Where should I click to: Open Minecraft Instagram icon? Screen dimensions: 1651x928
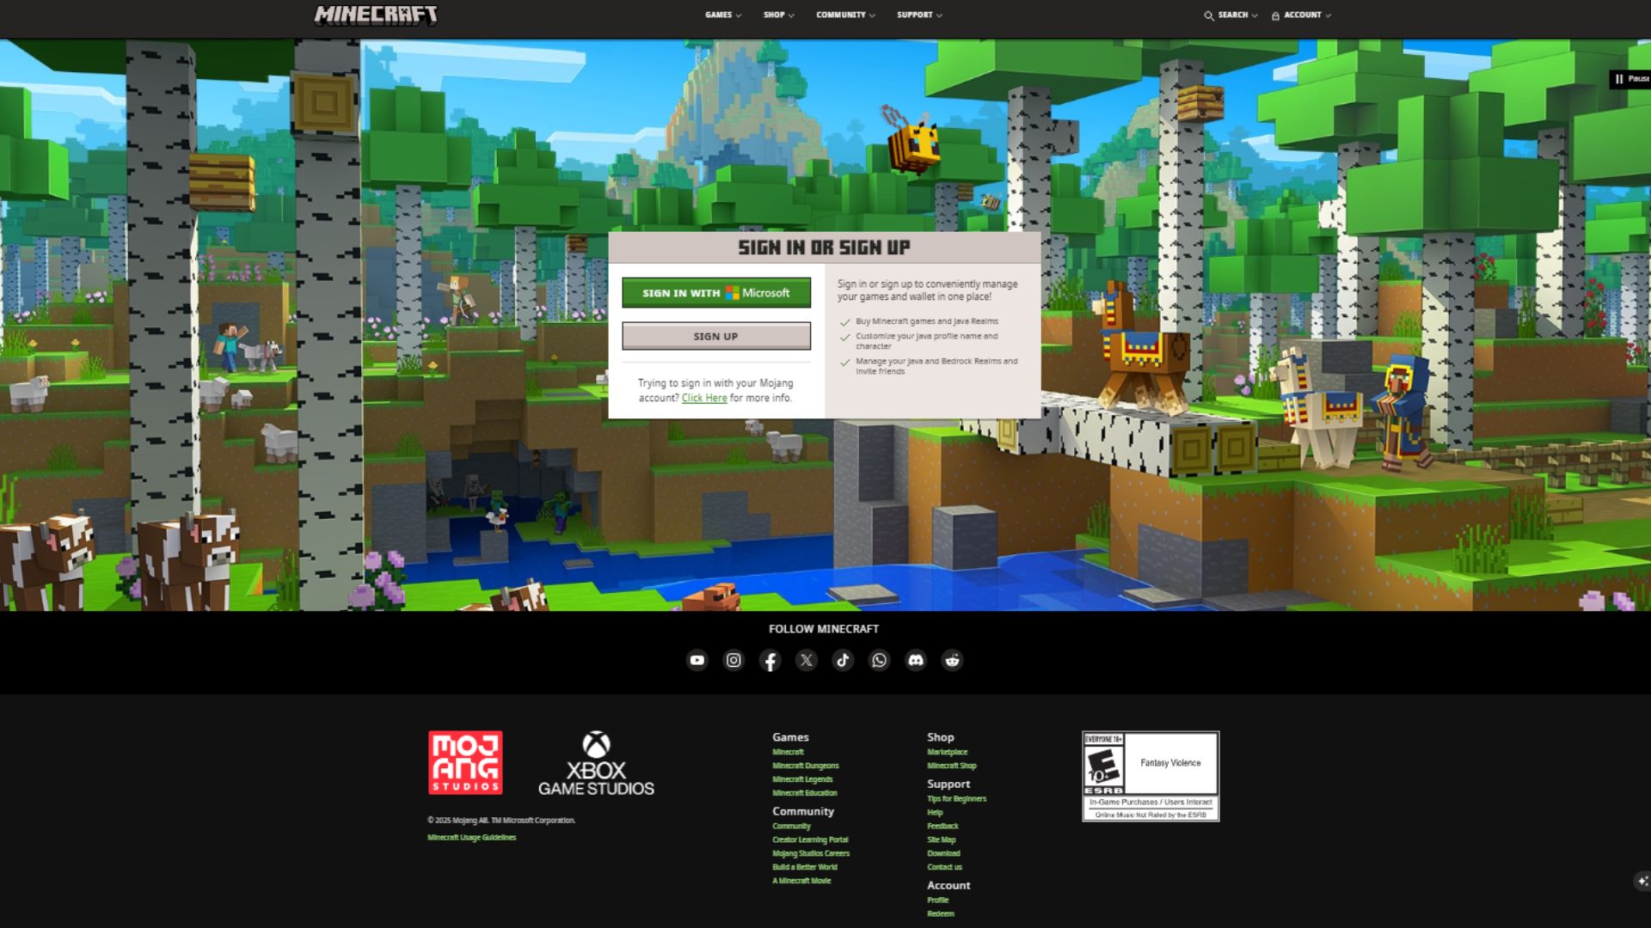tap(733, 660)
